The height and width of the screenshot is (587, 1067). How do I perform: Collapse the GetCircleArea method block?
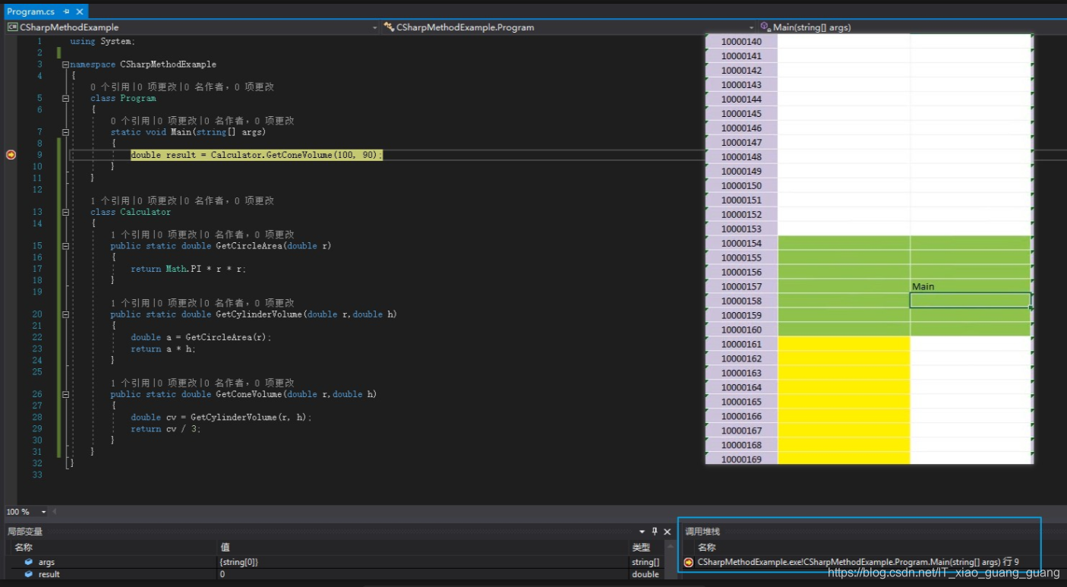pyautogui.click(x=65, y=246)
